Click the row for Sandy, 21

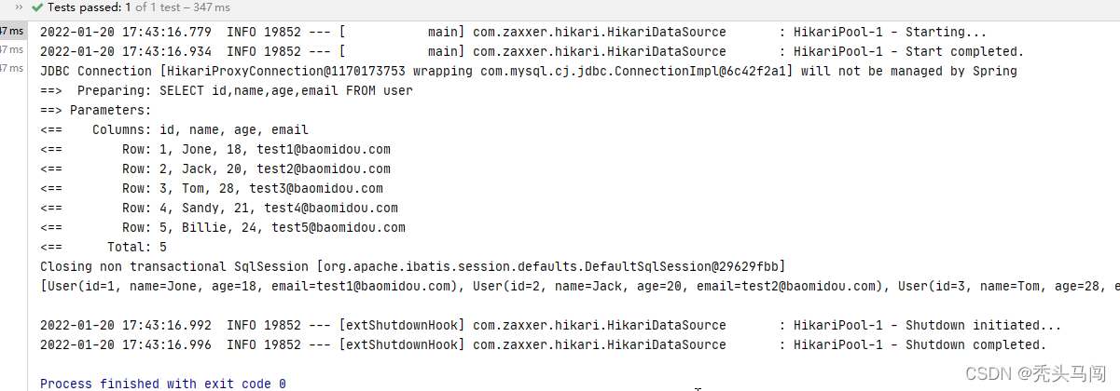tap(219, 208)
